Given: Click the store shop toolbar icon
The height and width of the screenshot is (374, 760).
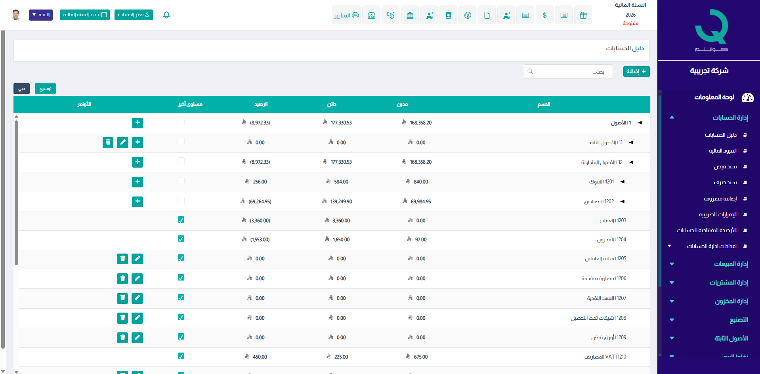Looking at the screenshot, I should coord(371,15).
